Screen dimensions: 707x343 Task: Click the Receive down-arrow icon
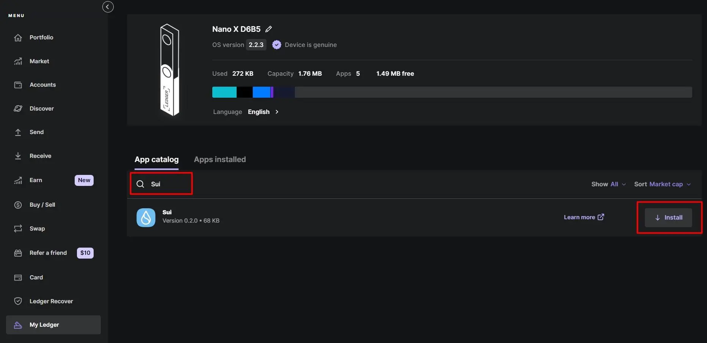coord(18,156)
